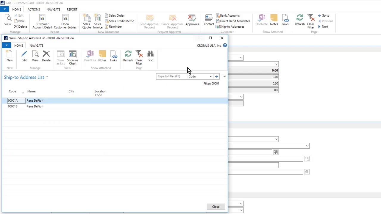Click the Find binoculars icon
Screen dimensions: 381x214
(150, 56)
